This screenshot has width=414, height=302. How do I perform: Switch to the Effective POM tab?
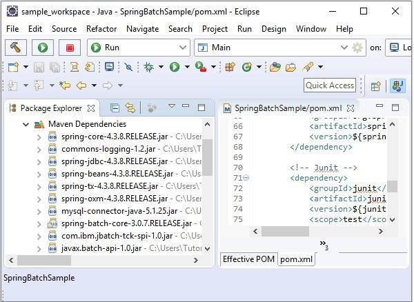[x=248, y=259]
